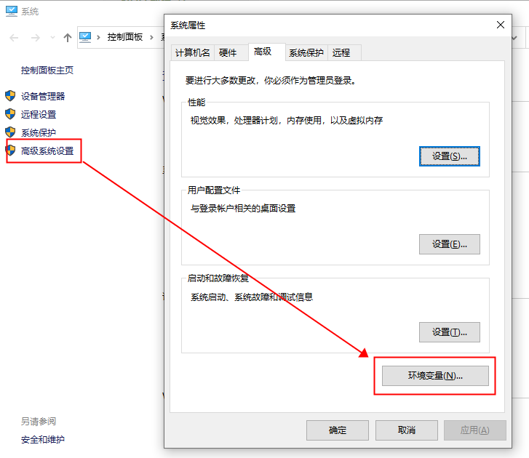Expand the chevron after the computer icon
This screenshot has width=529, height=458.
98,37
